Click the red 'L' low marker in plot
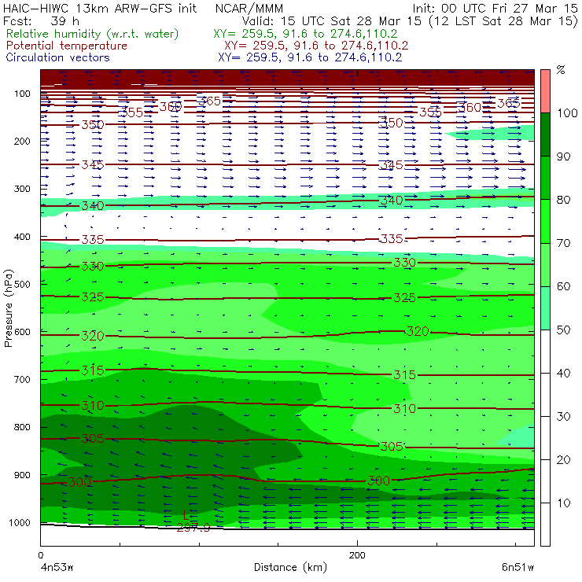Image resolution: width=582 pixels, height=582 pixels. point(186,515)
